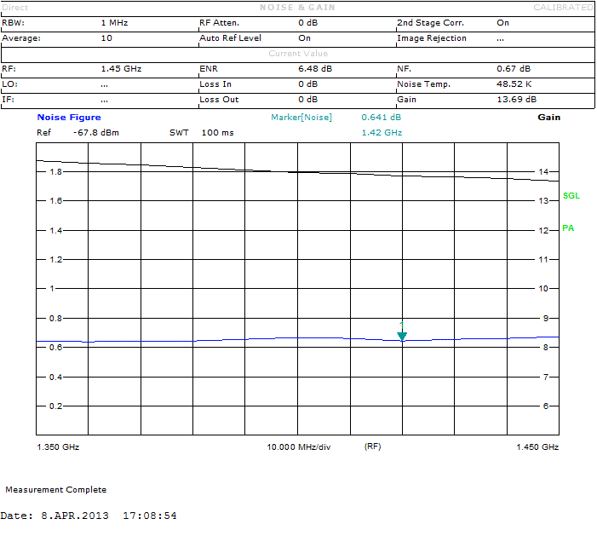
Task: Toggle the 2nd Stage Corr. On value
Action: (502, 23)
